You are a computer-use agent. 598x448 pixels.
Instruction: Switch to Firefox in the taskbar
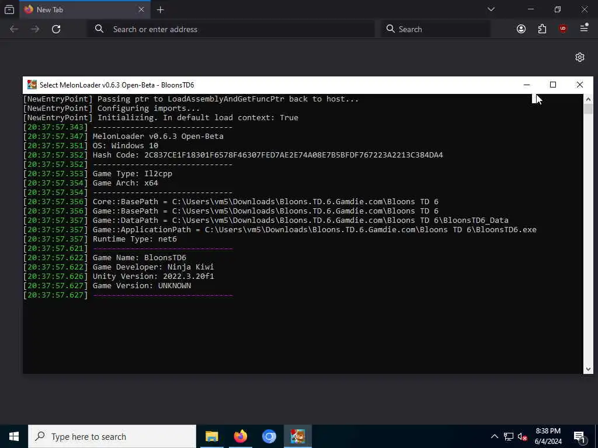(x=241, y=436)
